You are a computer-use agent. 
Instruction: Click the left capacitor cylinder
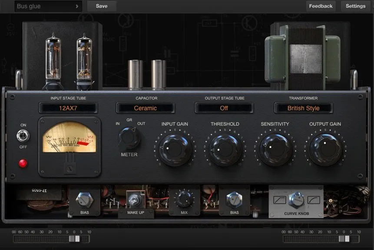pos(135,74)
